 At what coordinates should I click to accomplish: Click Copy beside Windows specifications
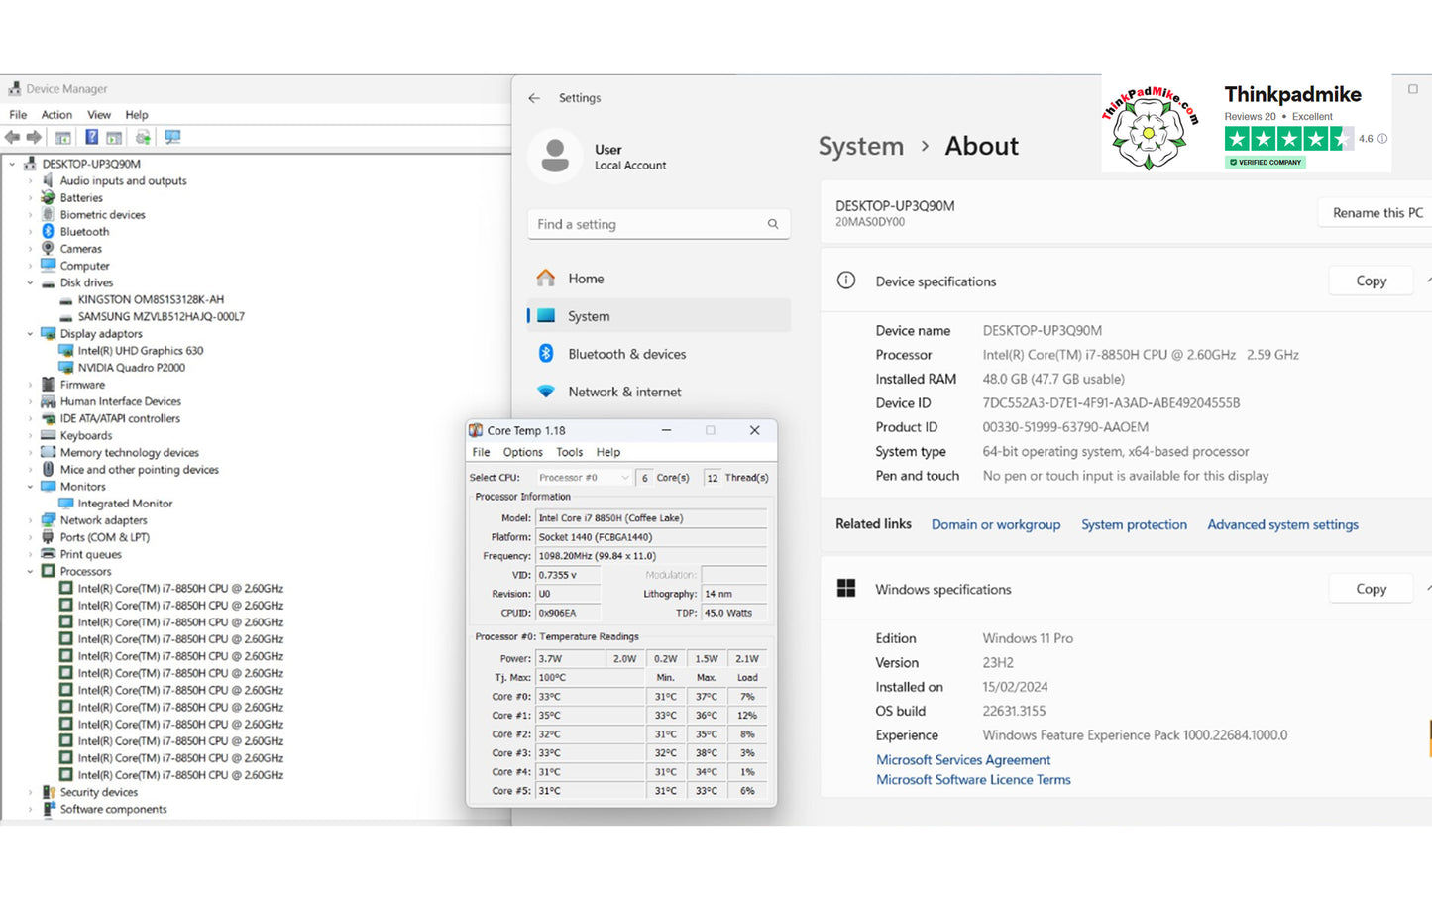(x=1371, y=589)
